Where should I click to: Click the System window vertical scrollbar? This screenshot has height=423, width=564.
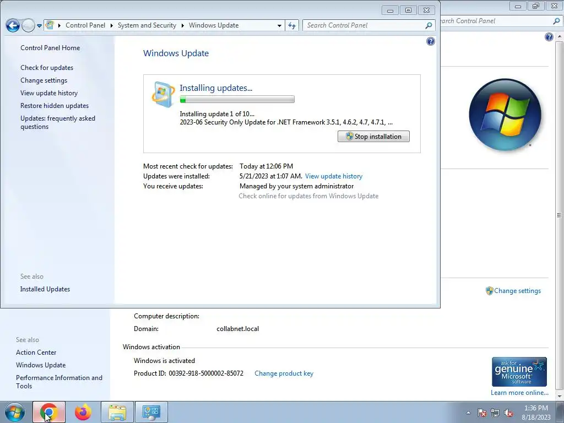559,215
